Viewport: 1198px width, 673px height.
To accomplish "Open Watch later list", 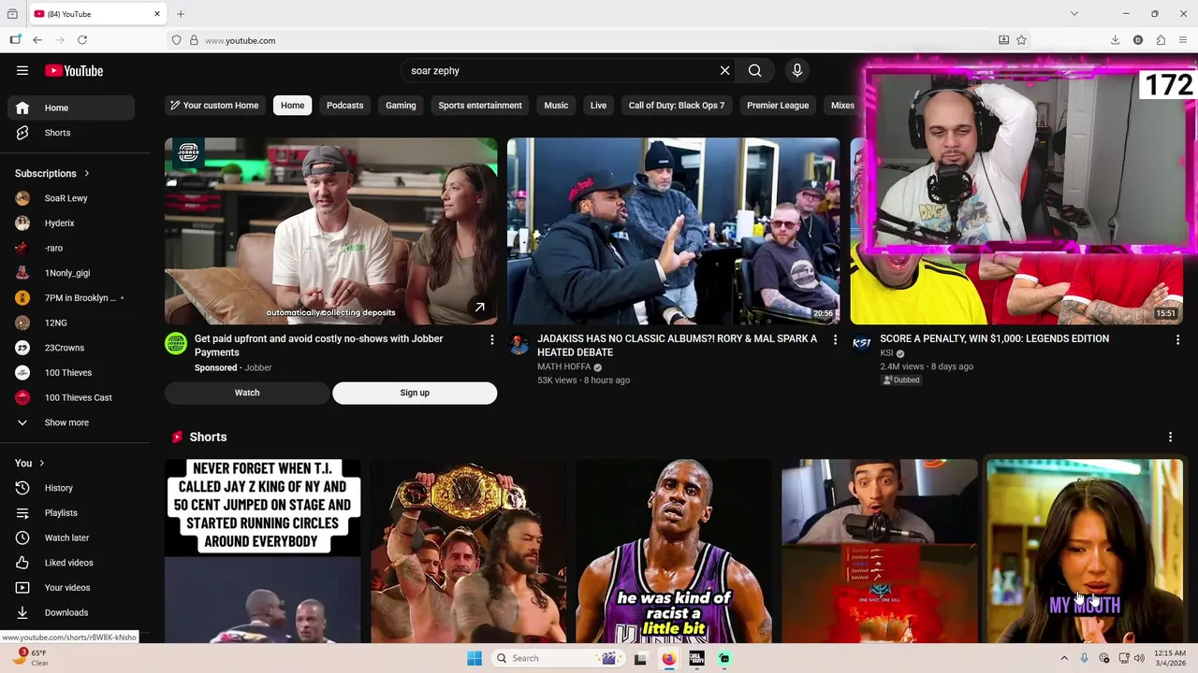I will tap(71, 537).
